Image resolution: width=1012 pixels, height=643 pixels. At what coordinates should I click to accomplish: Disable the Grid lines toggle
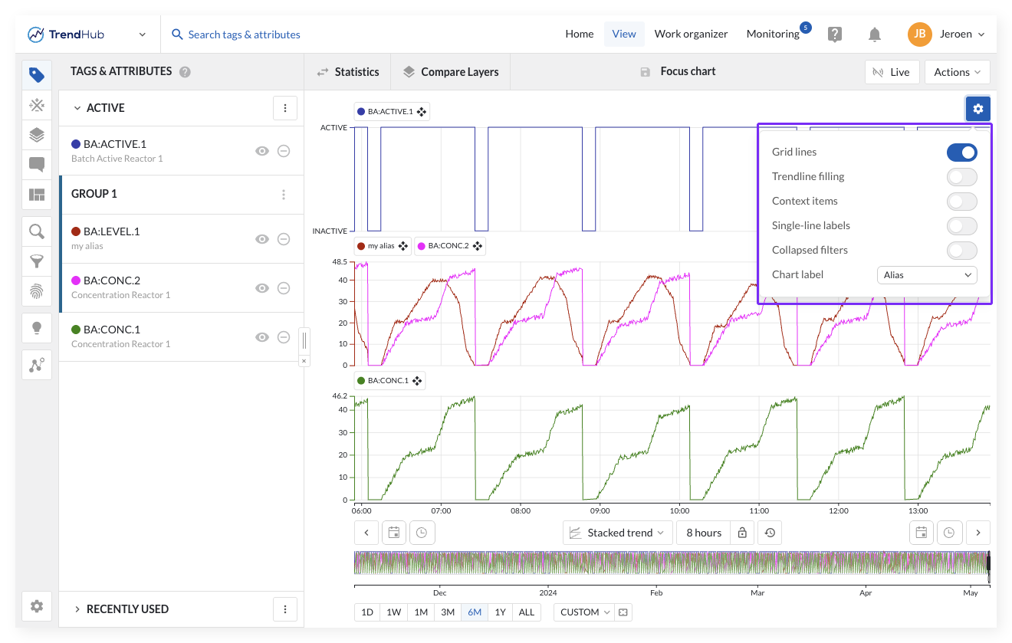[x=961, y=152]
